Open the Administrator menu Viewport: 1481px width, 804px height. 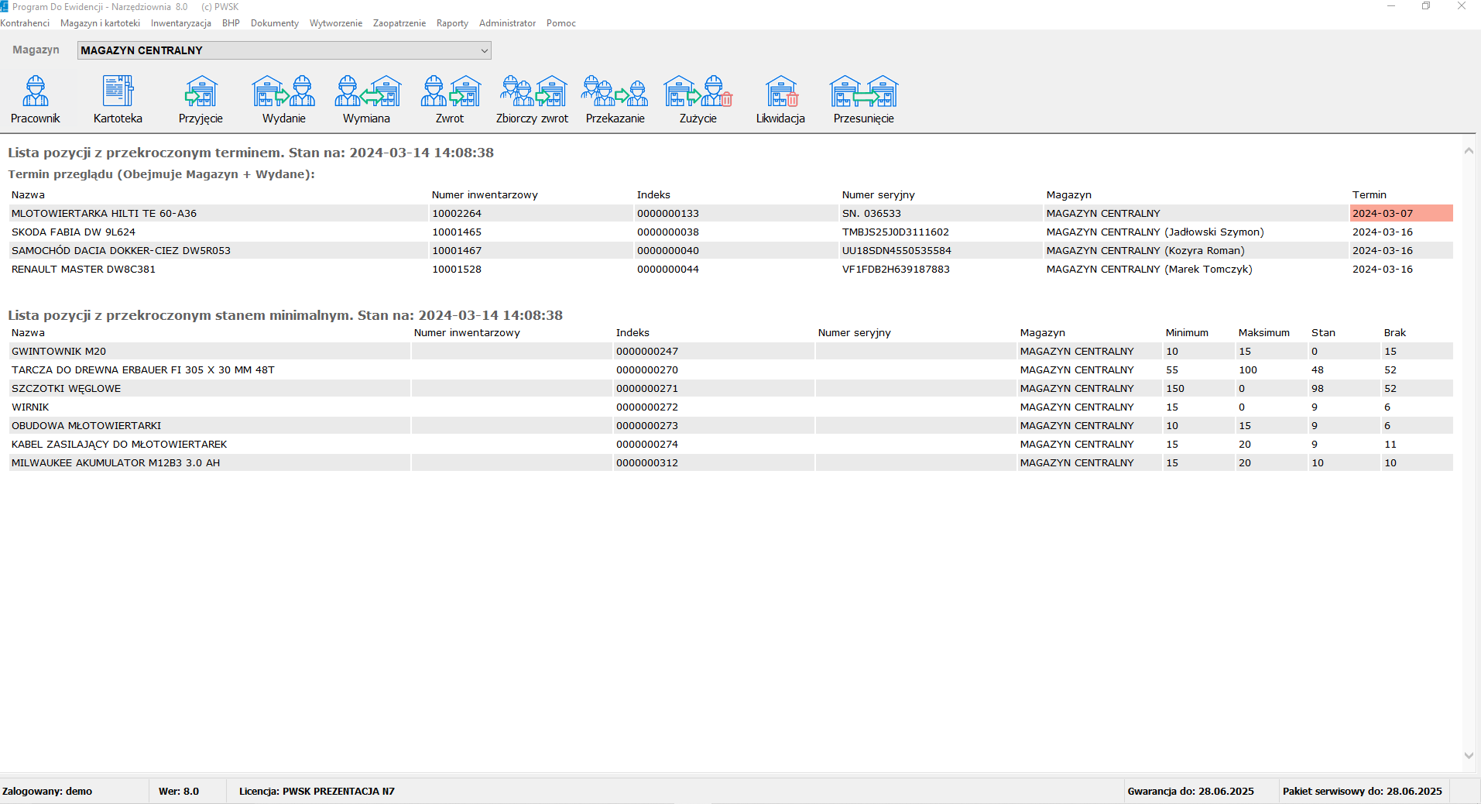click(x=507, y=23)
